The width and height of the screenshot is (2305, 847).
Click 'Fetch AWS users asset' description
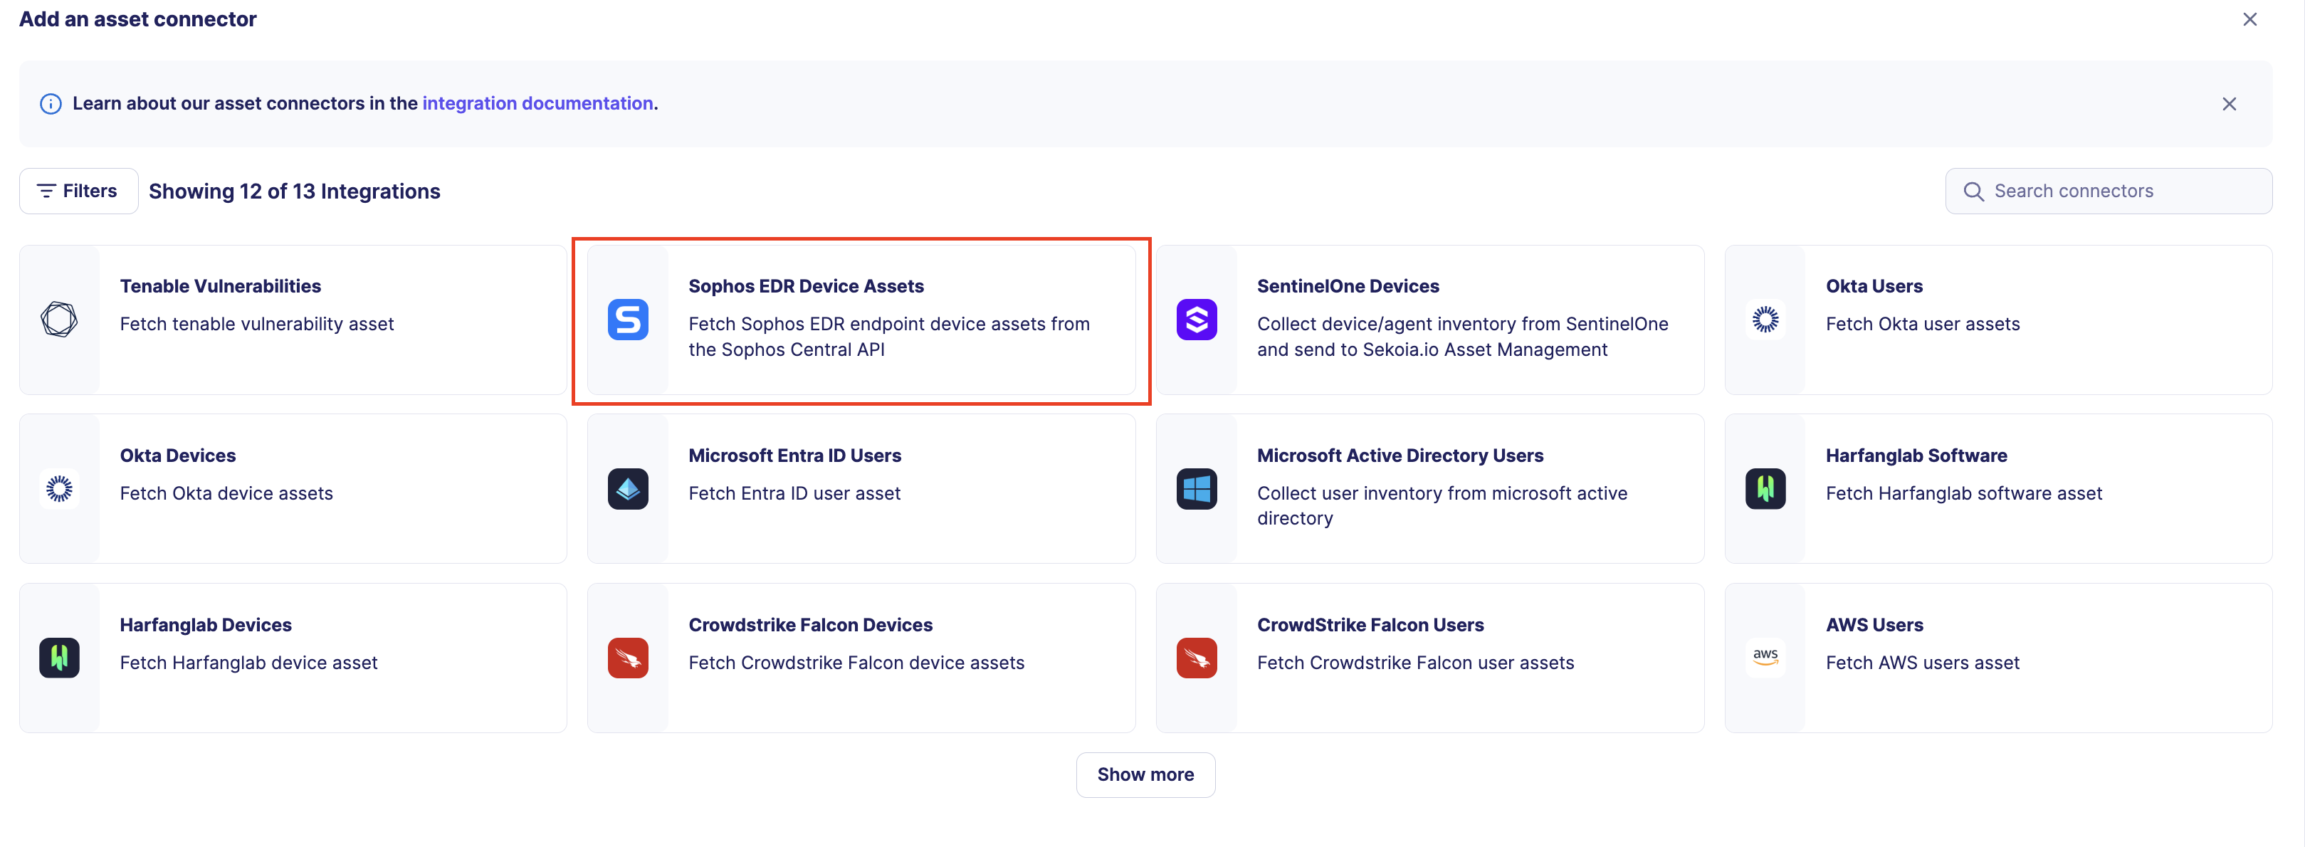[1922, 663]
